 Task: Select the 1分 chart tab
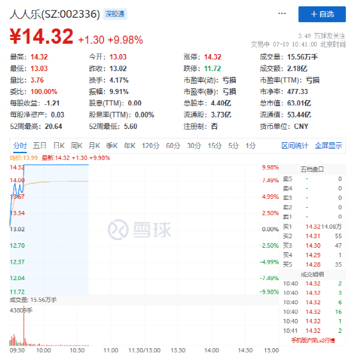[x=251, y=145]
